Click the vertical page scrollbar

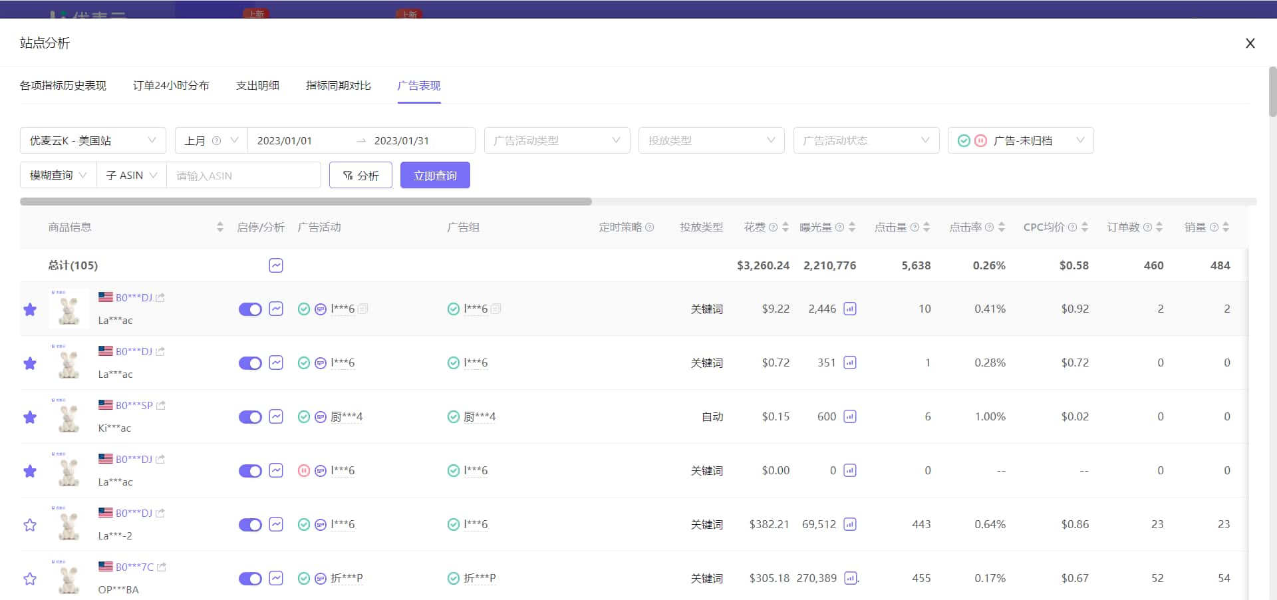point(1272,92)
